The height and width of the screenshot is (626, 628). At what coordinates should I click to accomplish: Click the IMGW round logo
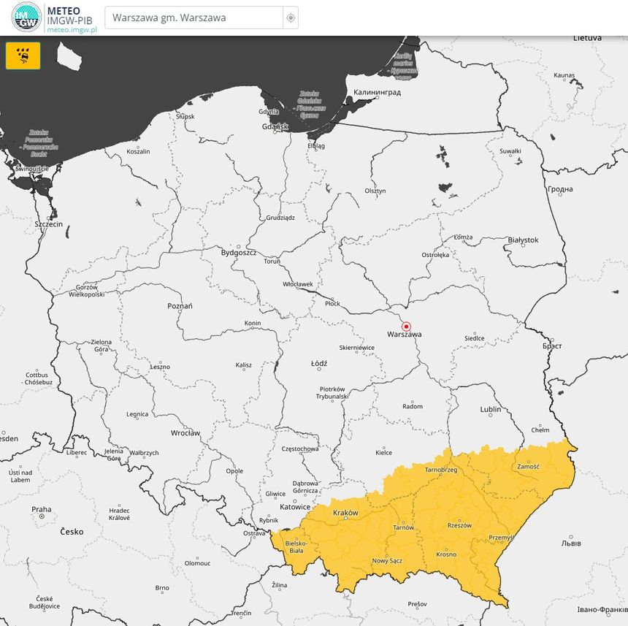coord(26,18)
